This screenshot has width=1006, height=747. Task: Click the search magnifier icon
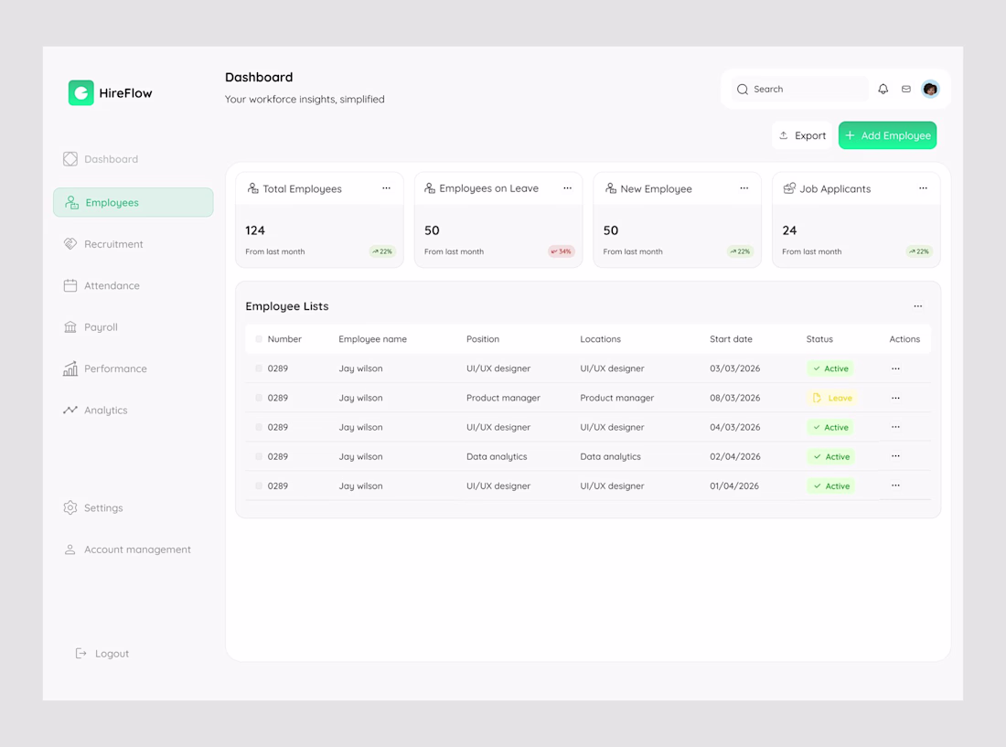coord(743,89)
